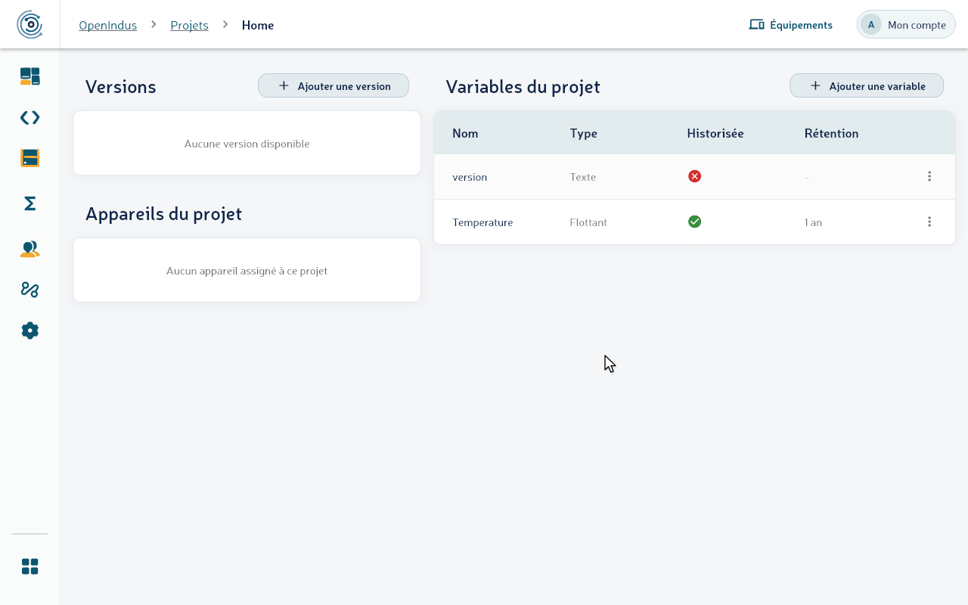Viewport: 968px width, 605px height.
Task: Click the green check icon in Temperature row
Action: 694,222
